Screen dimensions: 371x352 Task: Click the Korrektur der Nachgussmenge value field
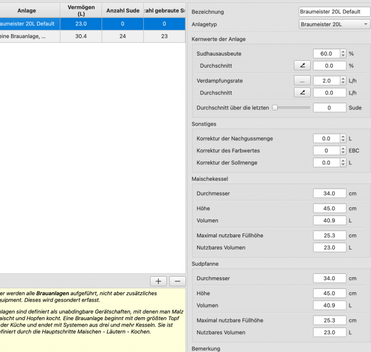[x=326, y=138]
